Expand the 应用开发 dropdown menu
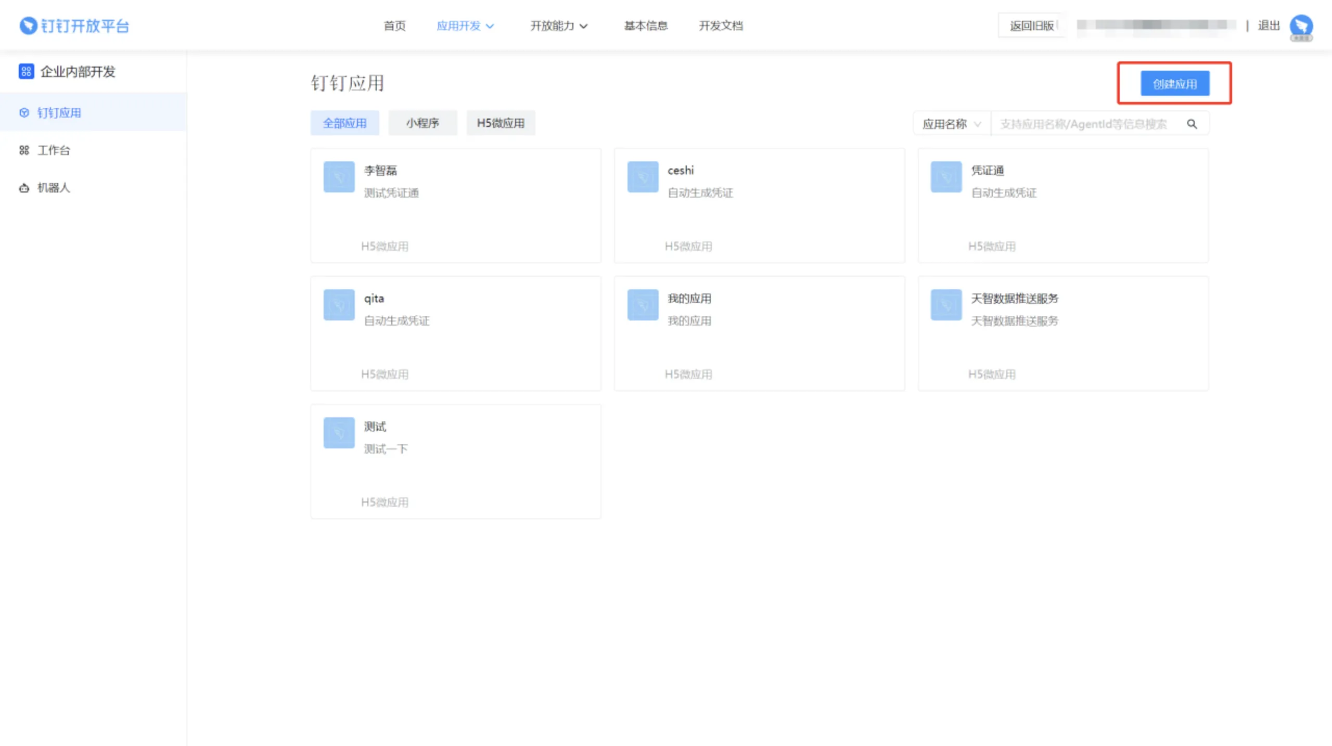Screen dimensions: 1332x746 465,26
